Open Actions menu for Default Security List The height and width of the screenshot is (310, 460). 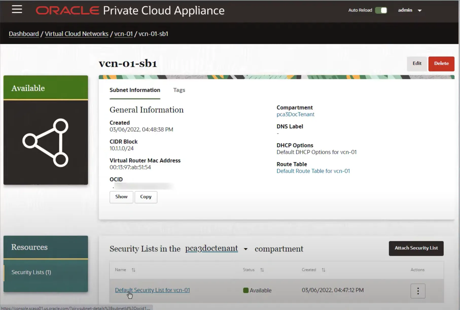point(418,291)
